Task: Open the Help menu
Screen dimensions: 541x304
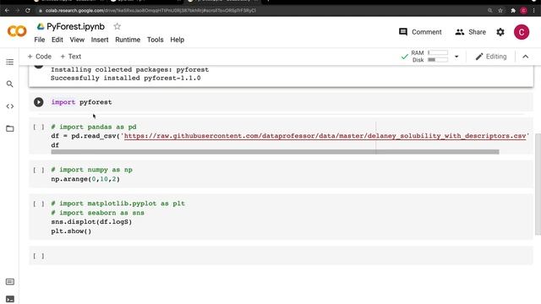Action: coord(177,40)
